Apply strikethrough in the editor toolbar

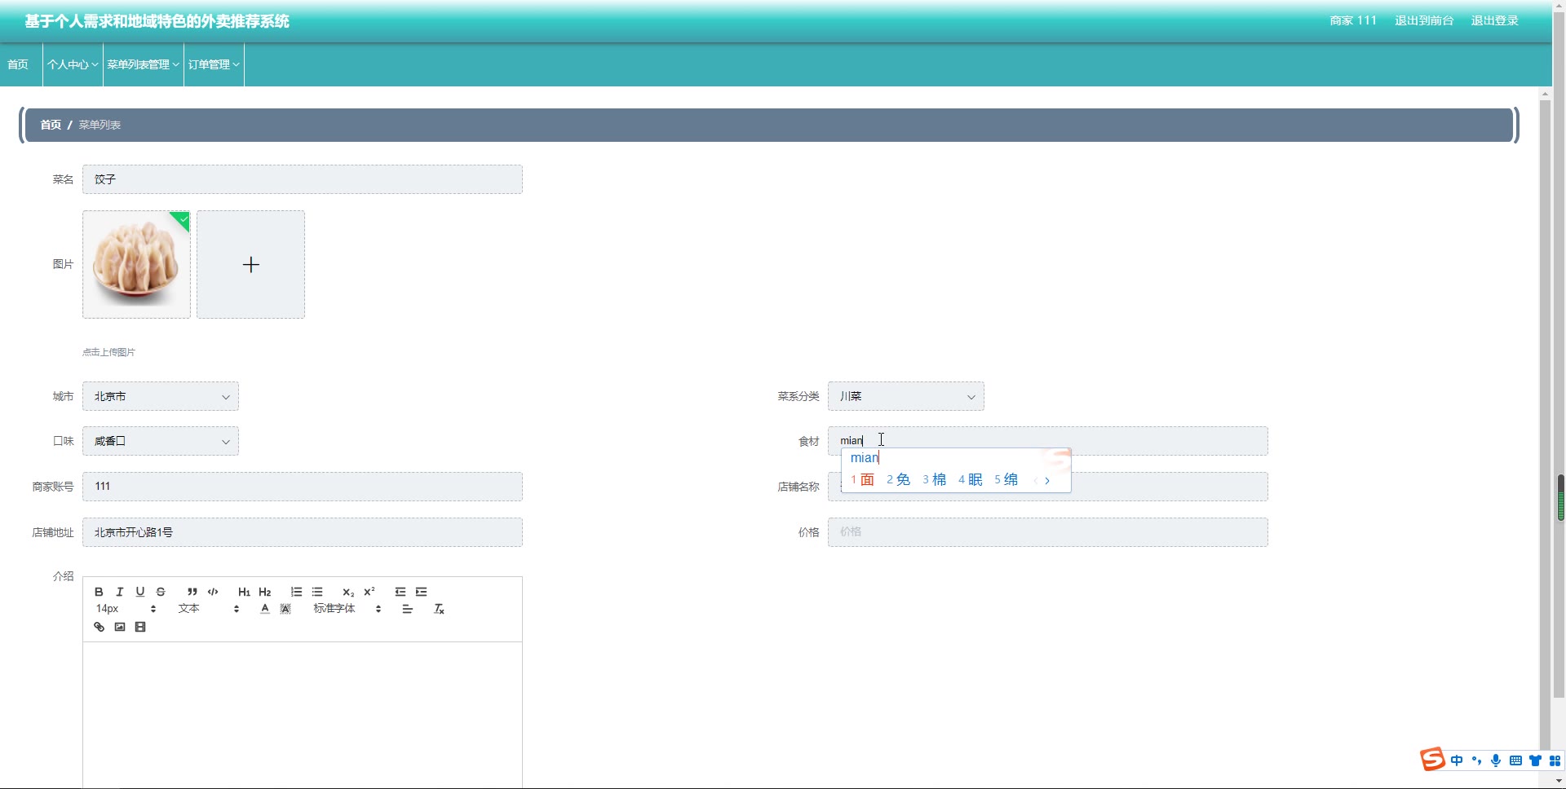coord(161,592)
